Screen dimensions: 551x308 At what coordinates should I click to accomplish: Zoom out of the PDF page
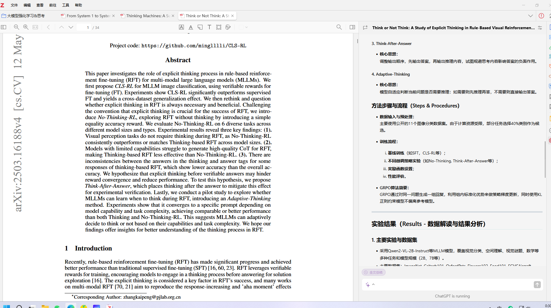click(x=16, y=27)
